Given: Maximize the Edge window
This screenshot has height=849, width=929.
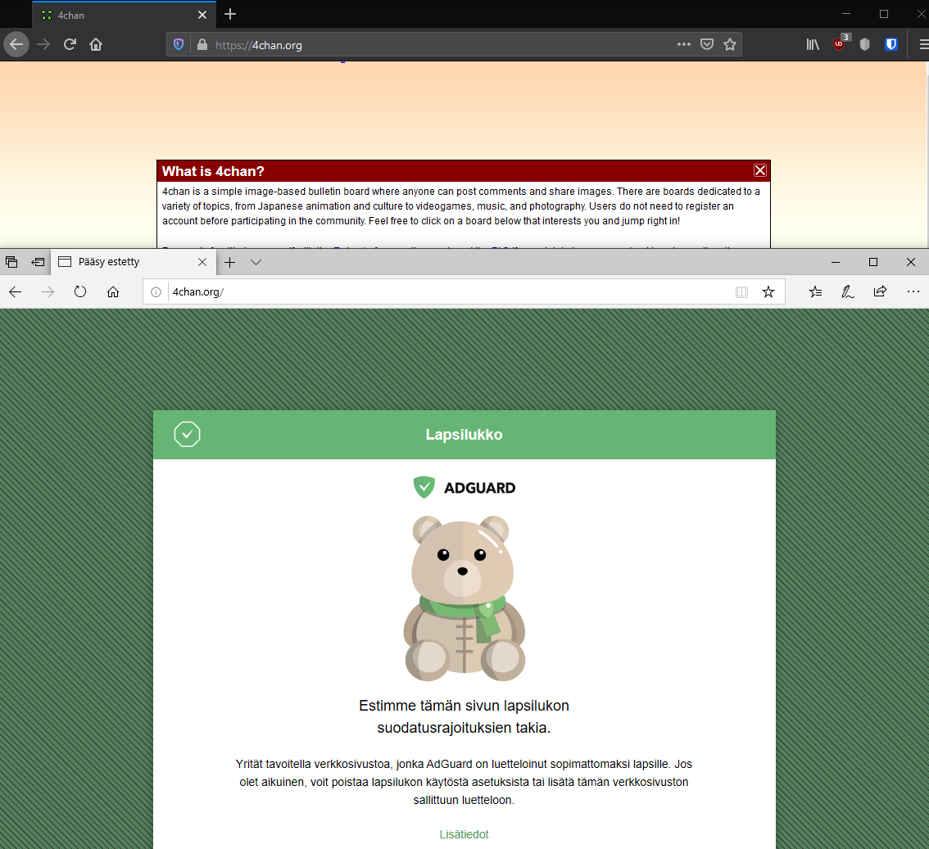Looking at the screenshot, I should click(872, 262).
